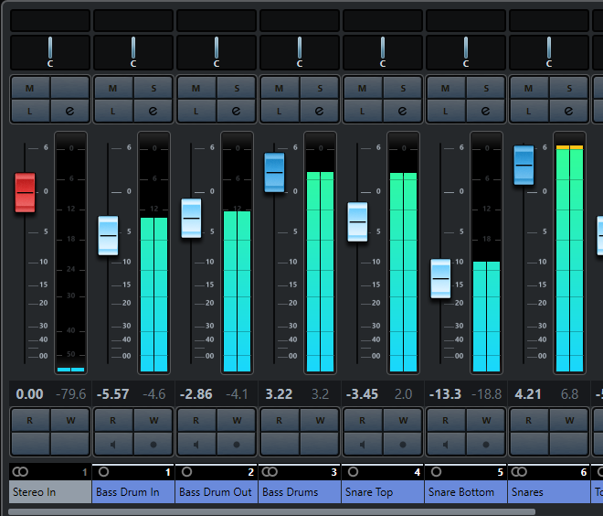Click stereo link icon on Snares
The height and width of the screenshot is (516, 603).
[x=518, y=472]
